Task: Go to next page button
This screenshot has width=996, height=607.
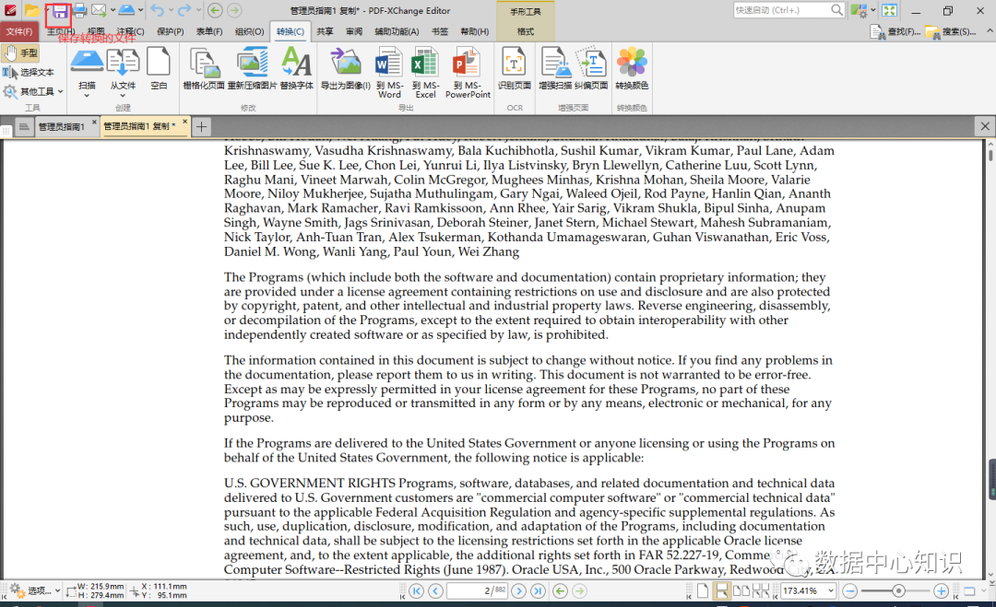Action: (519, 591)
